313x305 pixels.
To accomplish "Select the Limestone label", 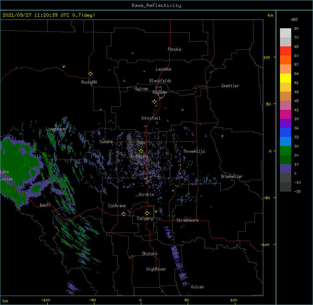I will point(56,129).
